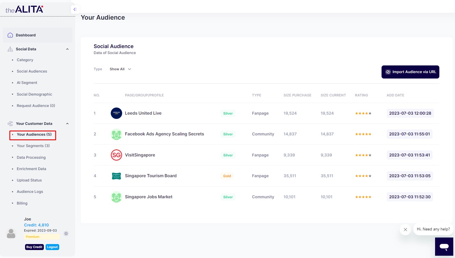
Task: Go to Social Audiences menu item
Action: 32,71
